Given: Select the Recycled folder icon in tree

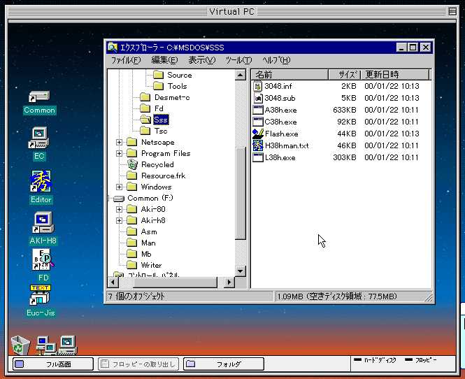Looking at the screenshot, I should [x=132, y=164].
